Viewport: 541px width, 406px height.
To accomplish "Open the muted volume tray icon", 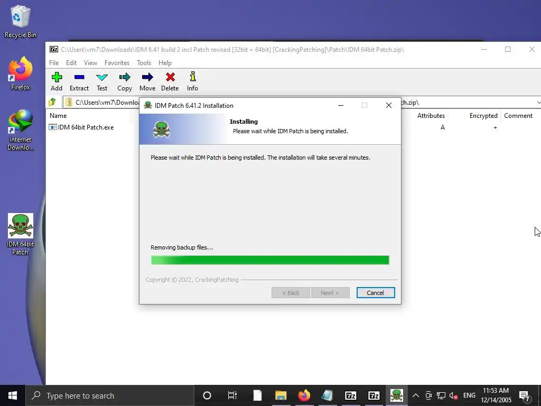I will pos(453,395).
